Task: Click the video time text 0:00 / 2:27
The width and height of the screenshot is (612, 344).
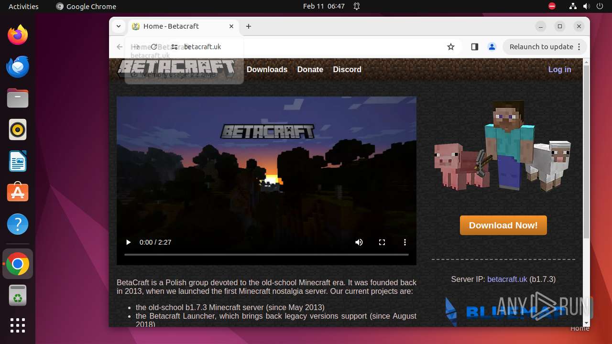Action: [x=155, y=242]
